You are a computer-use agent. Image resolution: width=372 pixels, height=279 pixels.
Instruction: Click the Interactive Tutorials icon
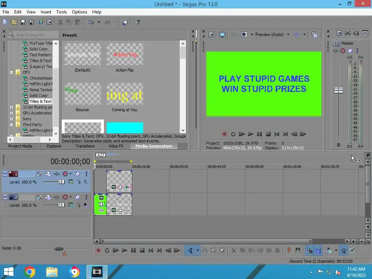[125, 22]
